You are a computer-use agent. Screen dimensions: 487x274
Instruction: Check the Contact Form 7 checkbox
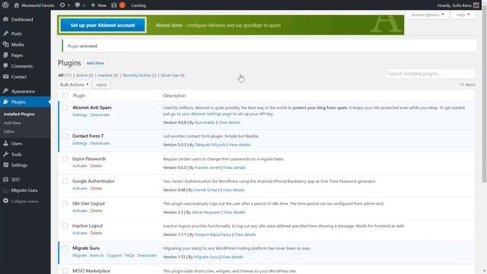65,136
